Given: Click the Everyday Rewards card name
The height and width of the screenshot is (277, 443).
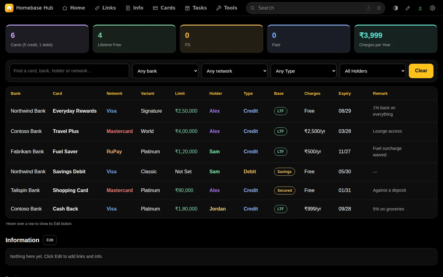Looking at the screenshot, I should click(x=75, y=111).
